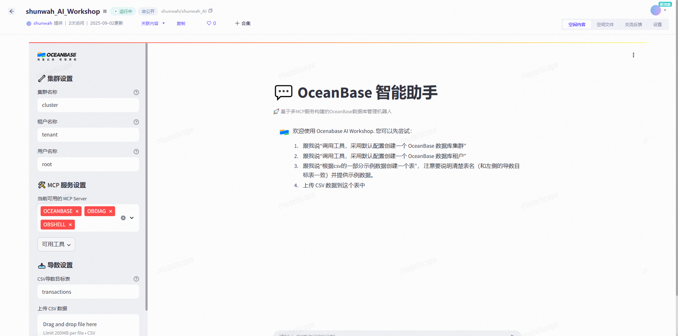Click the 复制 duplicate button

tap(180, 23)
